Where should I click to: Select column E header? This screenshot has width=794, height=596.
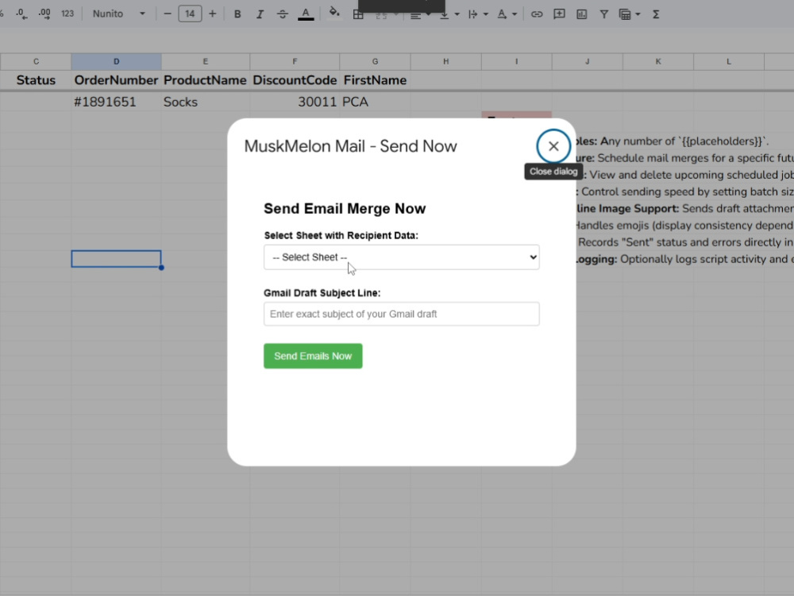coord(205,61)
